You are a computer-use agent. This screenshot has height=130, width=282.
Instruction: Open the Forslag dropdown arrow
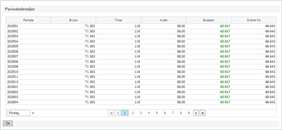[33, 113]
